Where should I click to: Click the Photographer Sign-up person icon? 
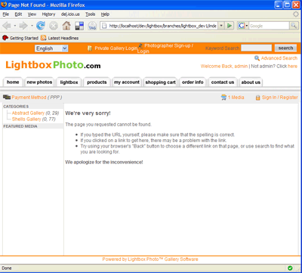point(140,45)
